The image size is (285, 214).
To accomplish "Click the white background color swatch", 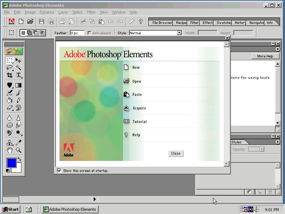I will [x=19, y=169].
